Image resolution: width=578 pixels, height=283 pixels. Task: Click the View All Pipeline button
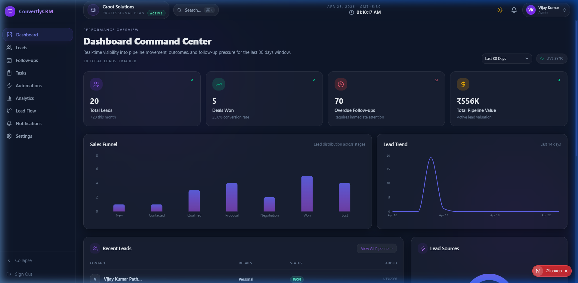pyautogui.click(x=376, y=248)
